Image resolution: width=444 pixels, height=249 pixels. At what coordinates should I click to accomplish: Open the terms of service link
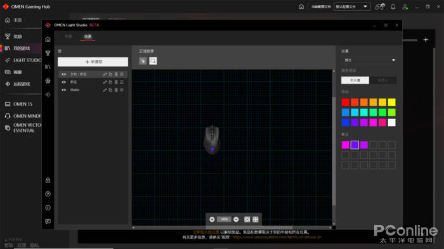277,237
